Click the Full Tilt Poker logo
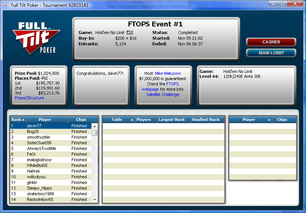Screen dimensions: 306x213 (x=36, y=38)
